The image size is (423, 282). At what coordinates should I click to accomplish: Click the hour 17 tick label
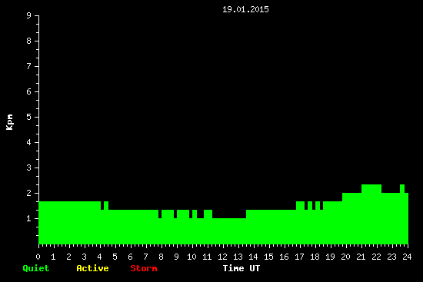299,257
